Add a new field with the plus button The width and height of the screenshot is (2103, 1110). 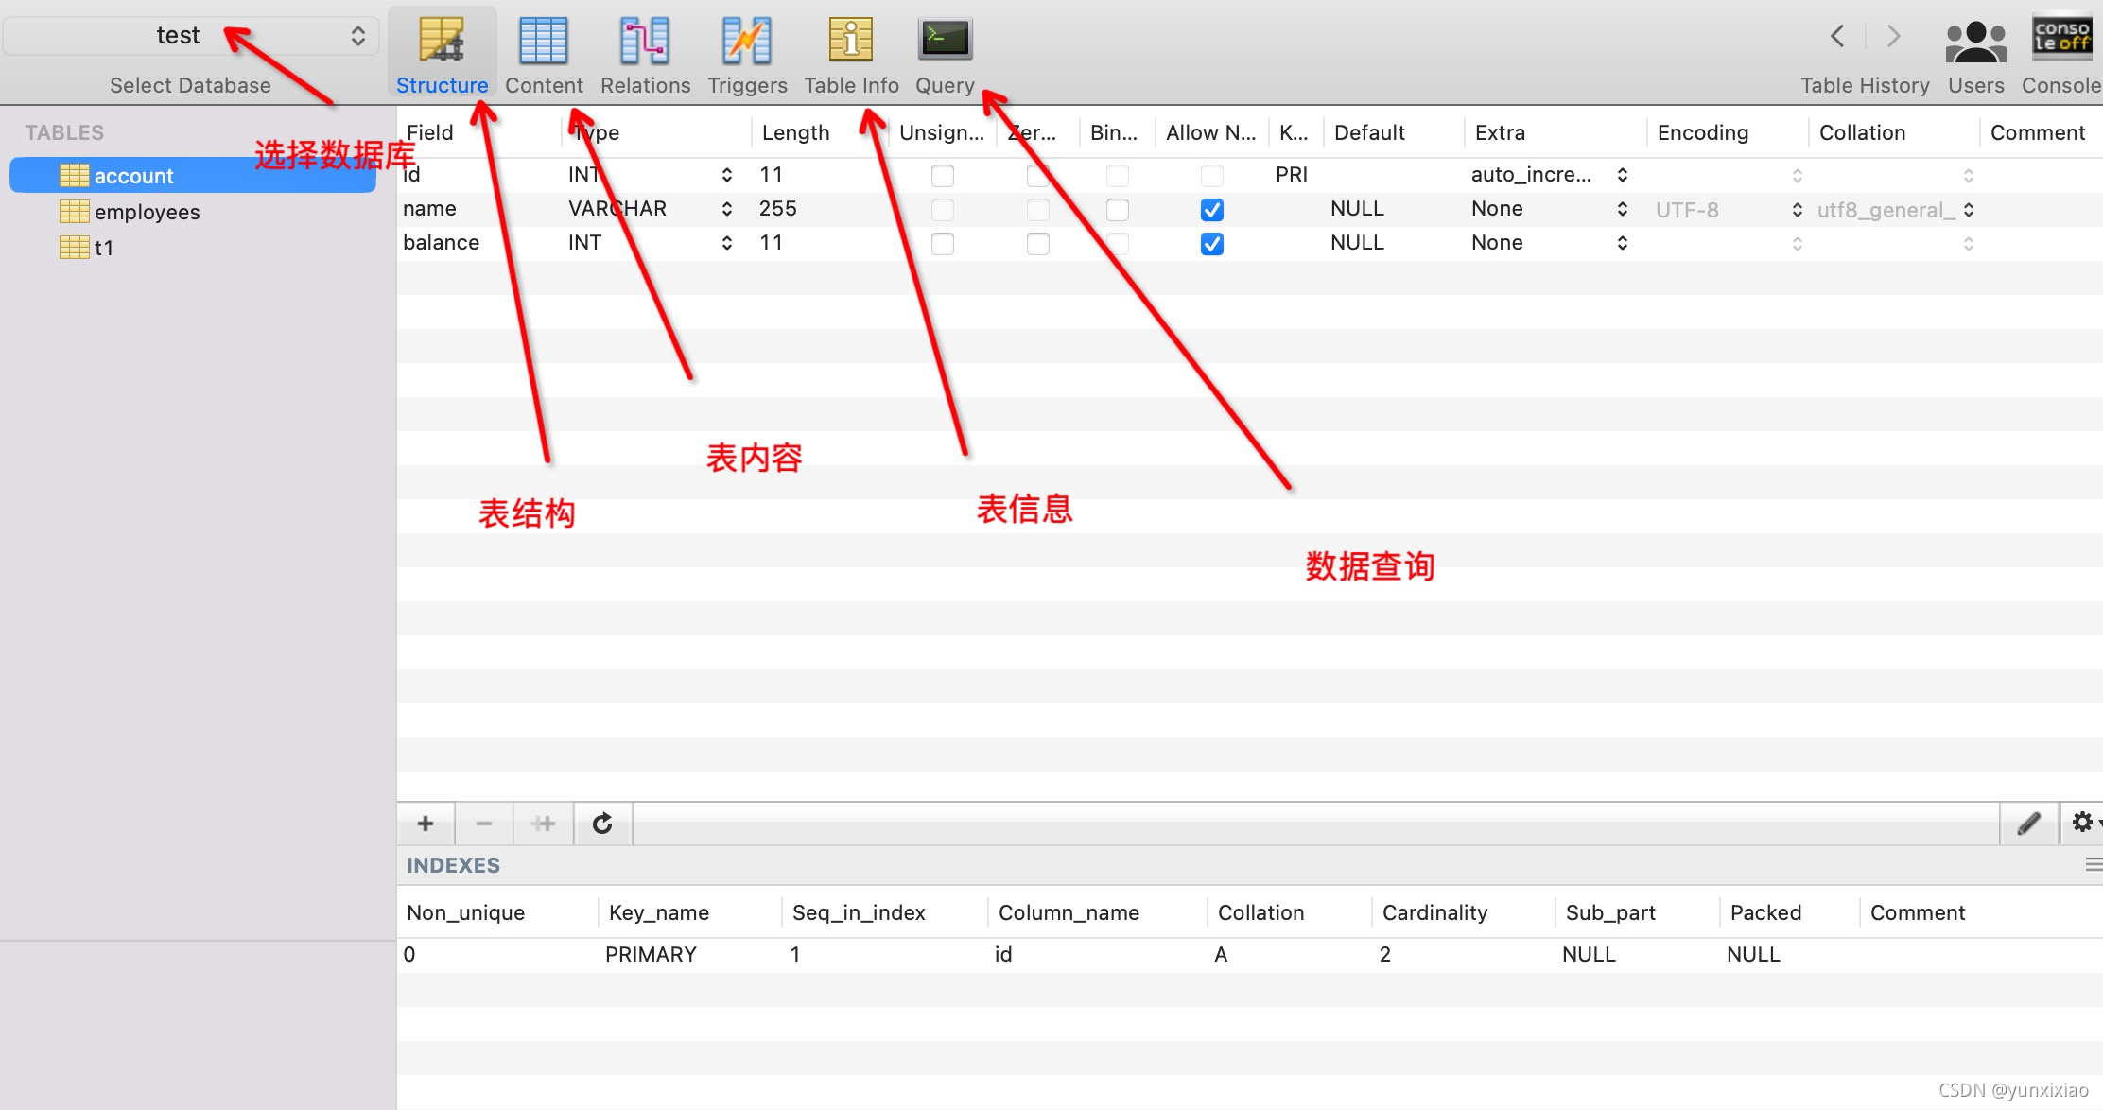click(425, 823)
